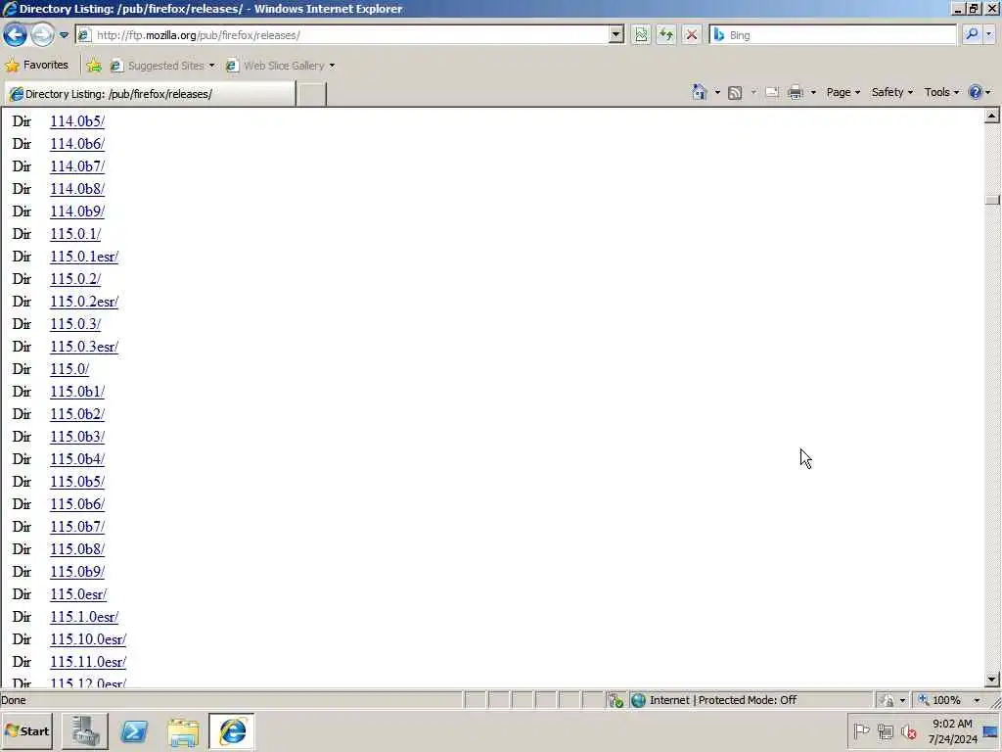Click Internet Explorer taskbar button
This screenshot has width=1002, height=752.
click(231, 730)
